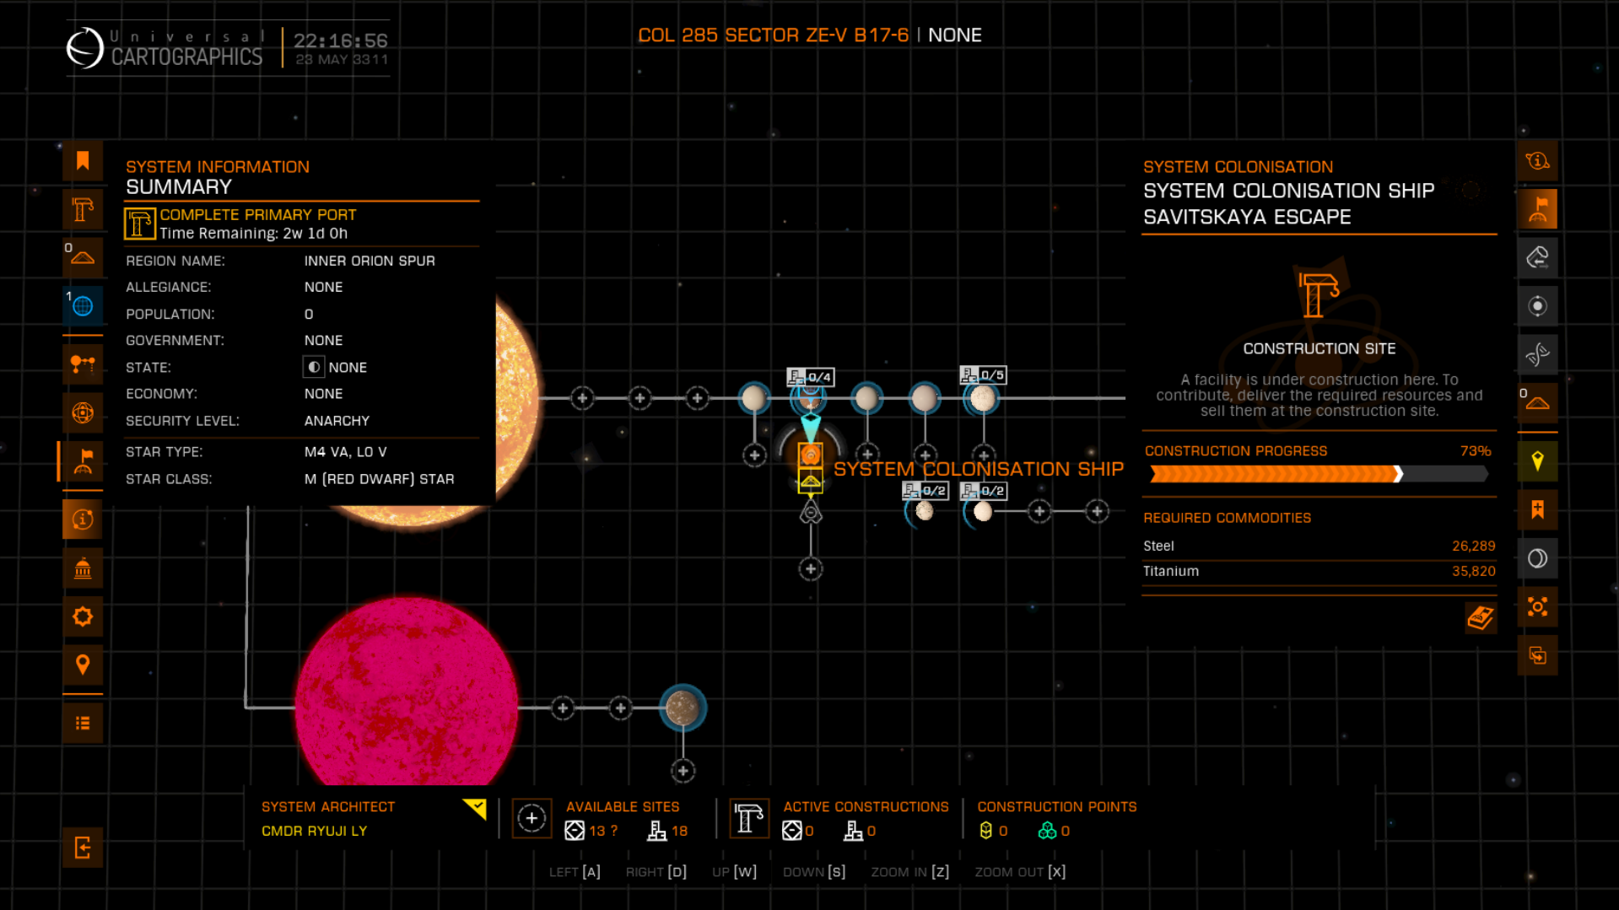1619x910 pixels.
Task: Open the gear settings icon in the left sidebar
Action: click(x=83, y=617)
